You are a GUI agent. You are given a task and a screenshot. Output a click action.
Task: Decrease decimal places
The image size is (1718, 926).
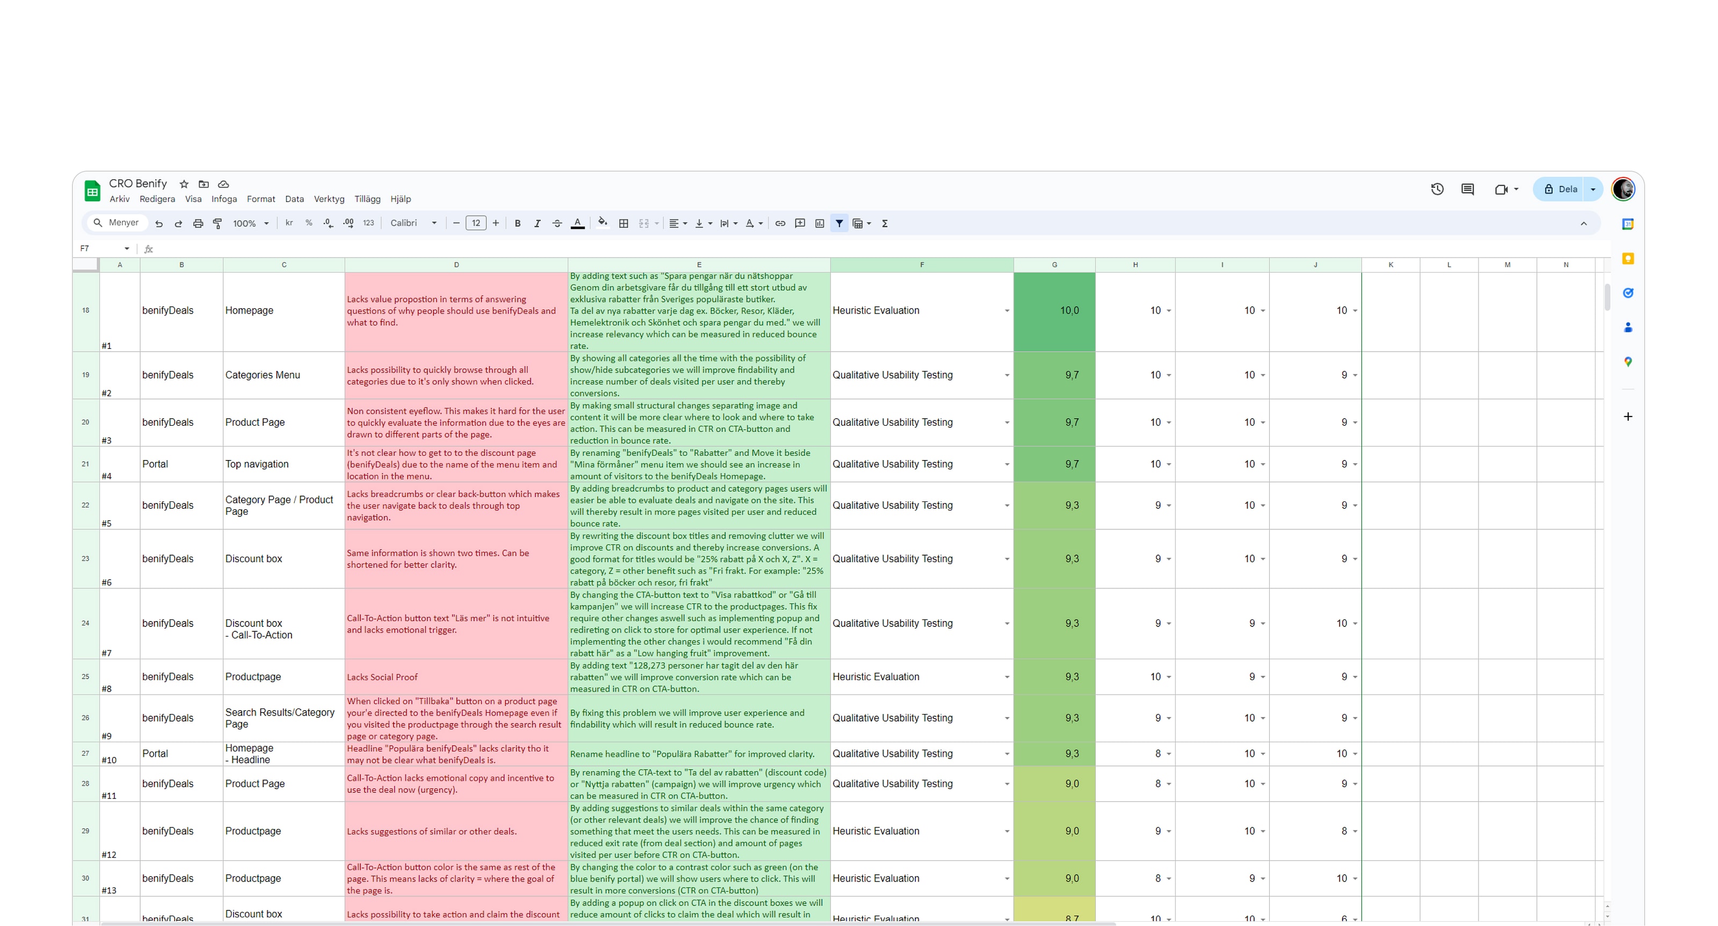click(328, 223)
